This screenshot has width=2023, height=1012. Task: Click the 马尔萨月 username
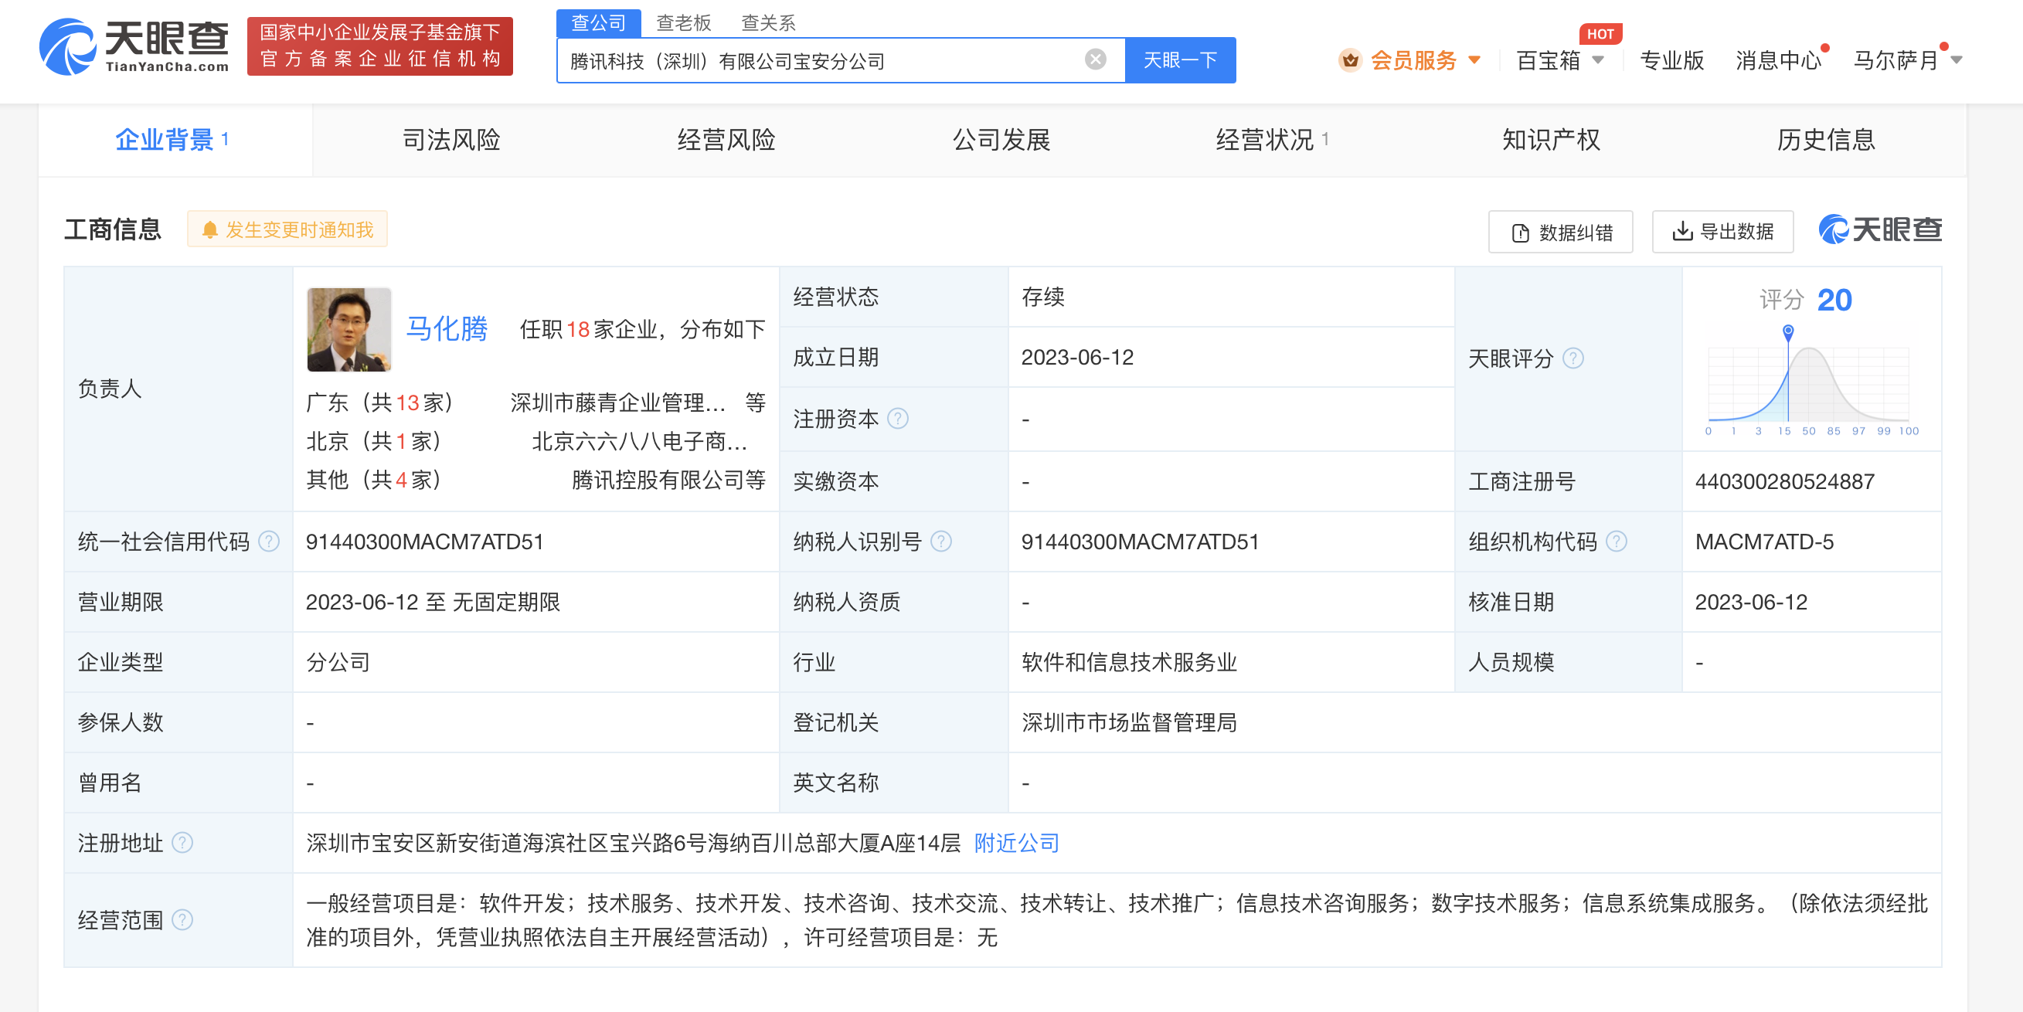(1895, 60)
